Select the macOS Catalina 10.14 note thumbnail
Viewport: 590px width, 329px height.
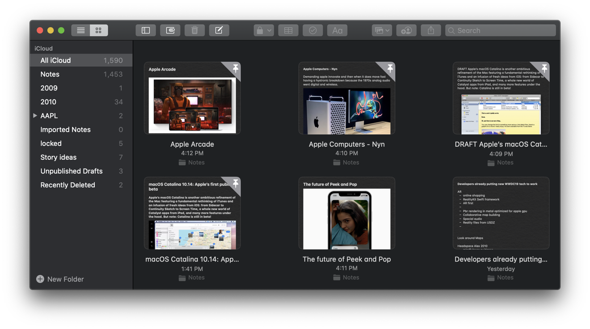pos(192,213)
